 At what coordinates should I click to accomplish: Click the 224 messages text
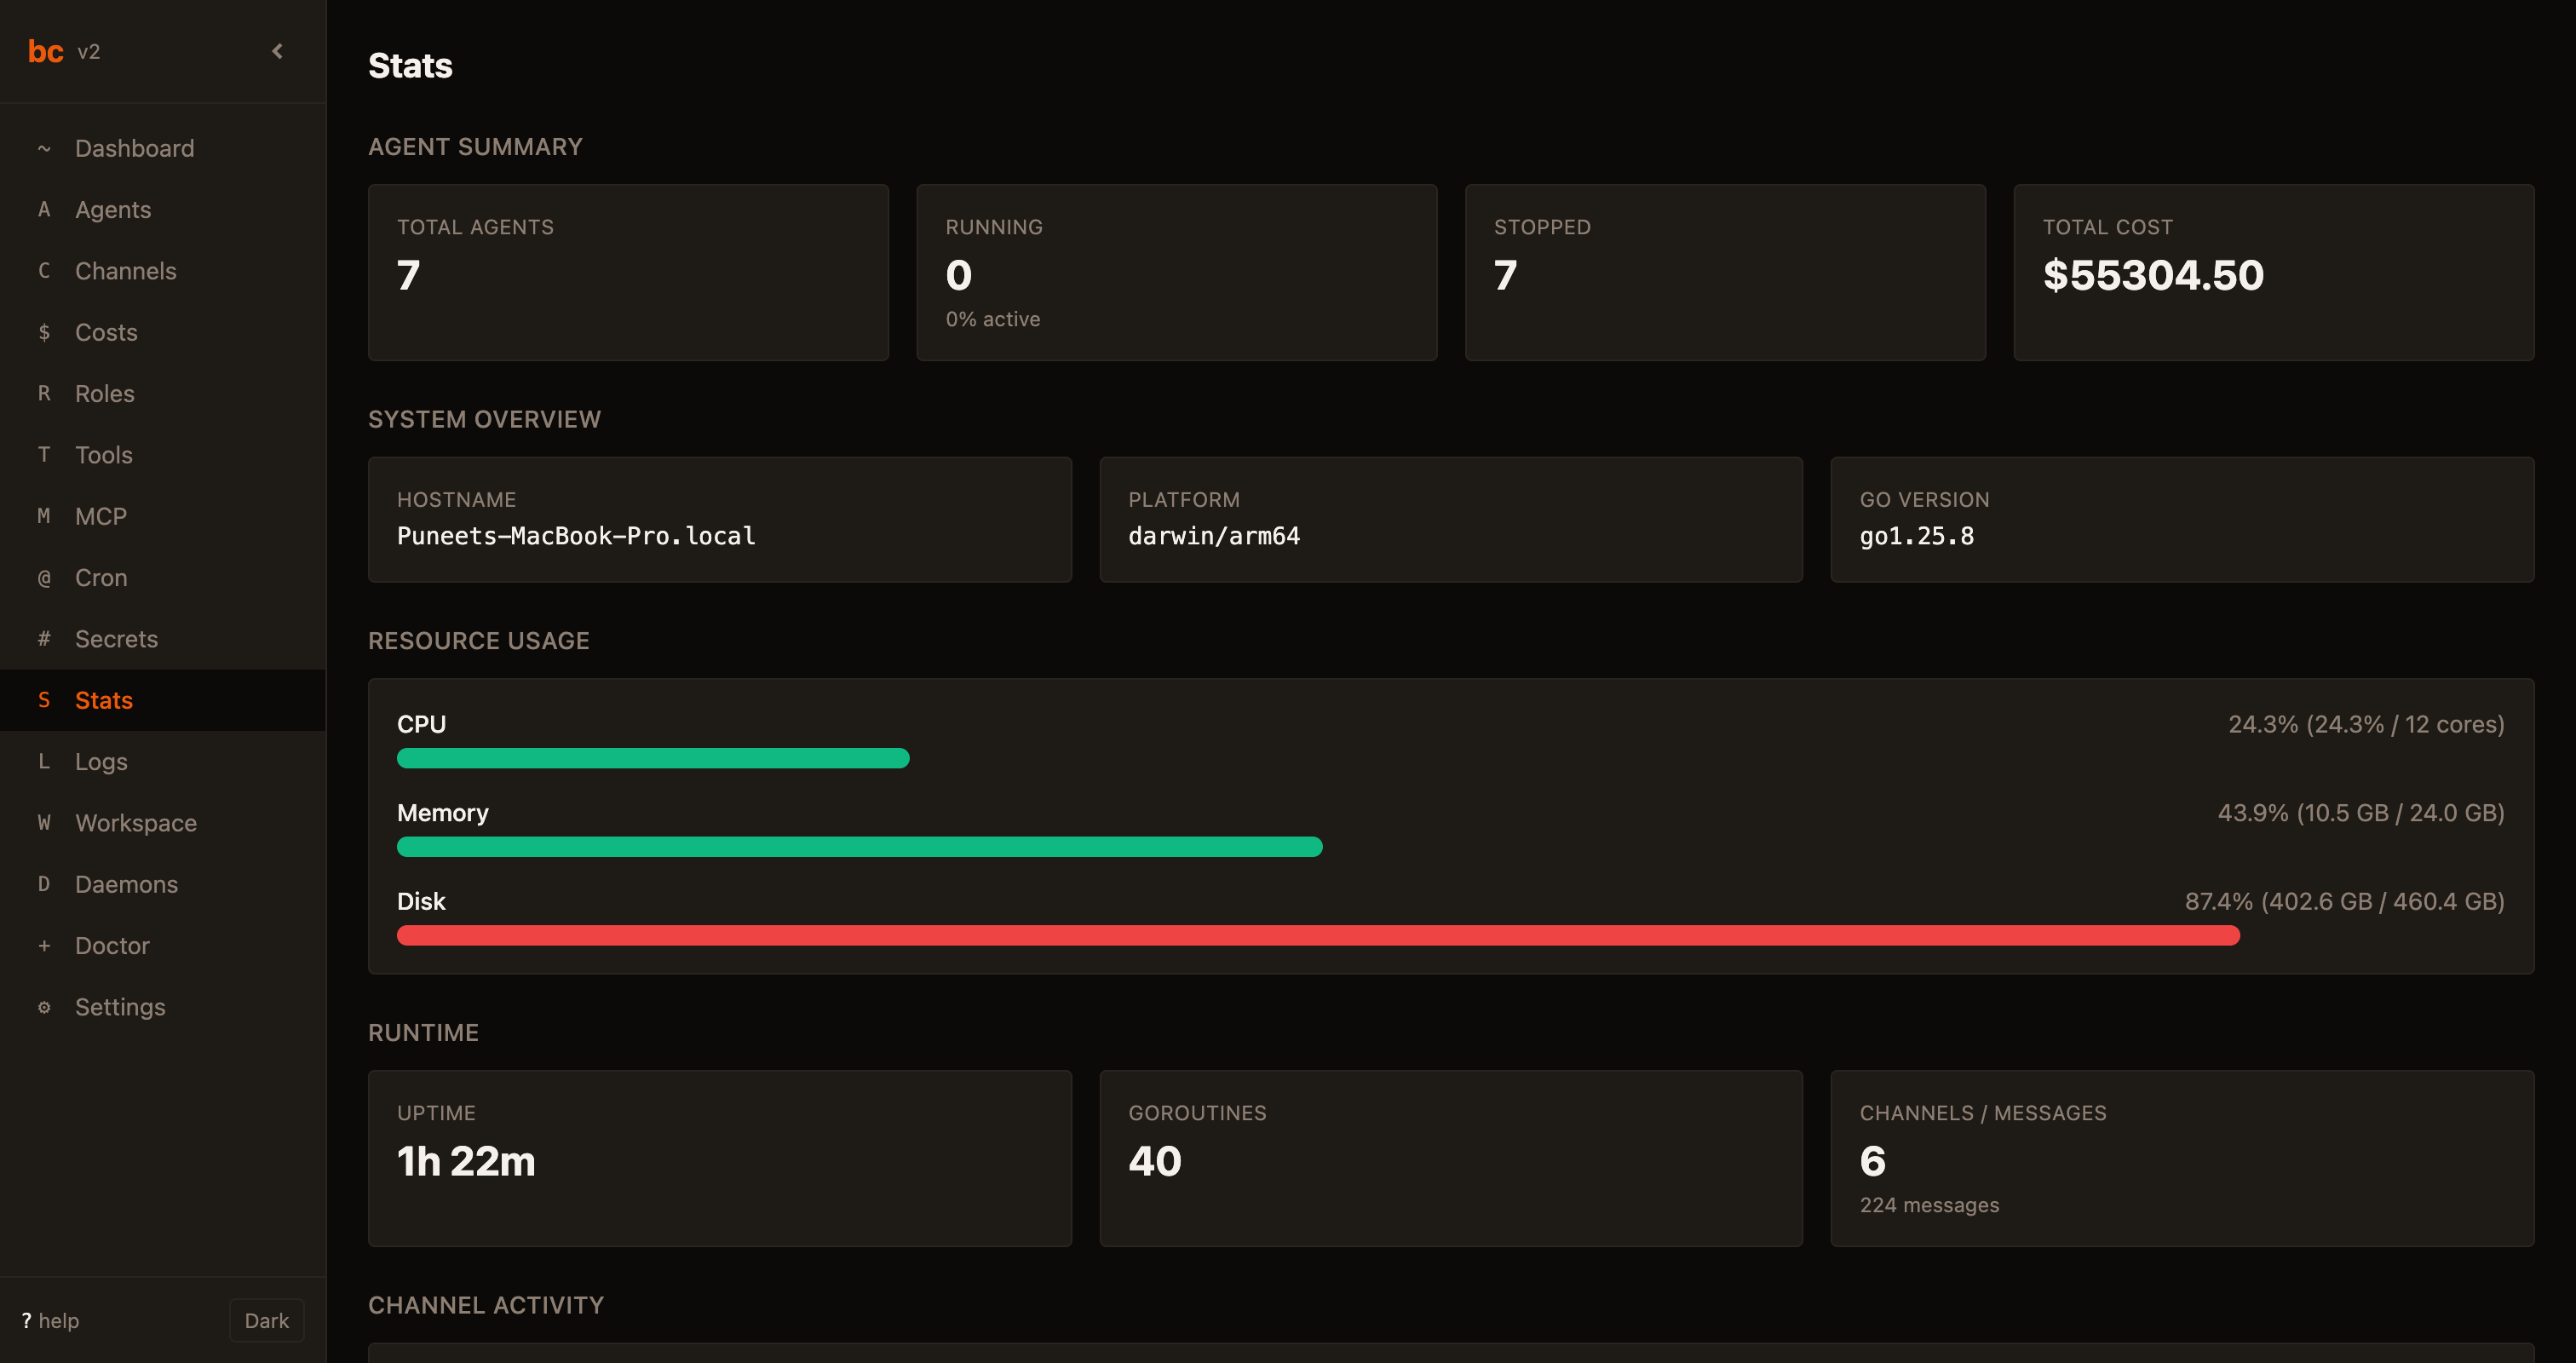1929,1205
